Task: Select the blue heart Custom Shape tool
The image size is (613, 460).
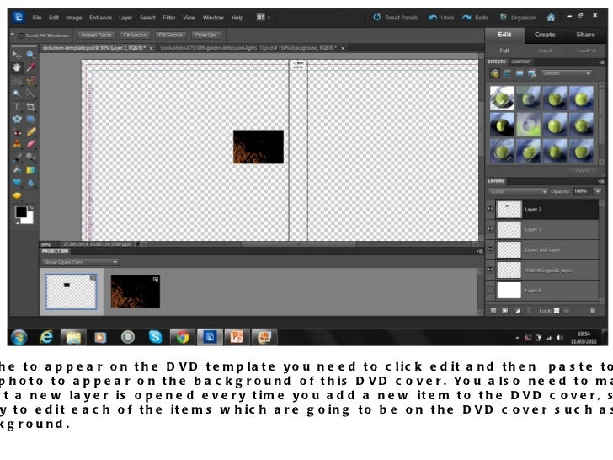Action: (17, 183)
